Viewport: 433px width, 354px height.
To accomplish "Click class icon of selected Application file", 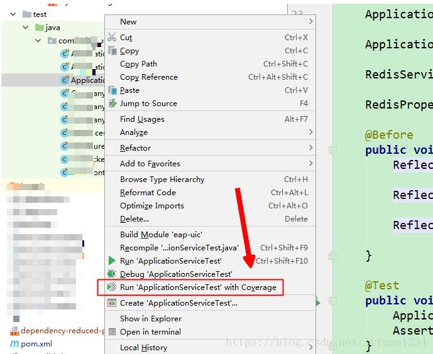I will click(x=65, y=80).
